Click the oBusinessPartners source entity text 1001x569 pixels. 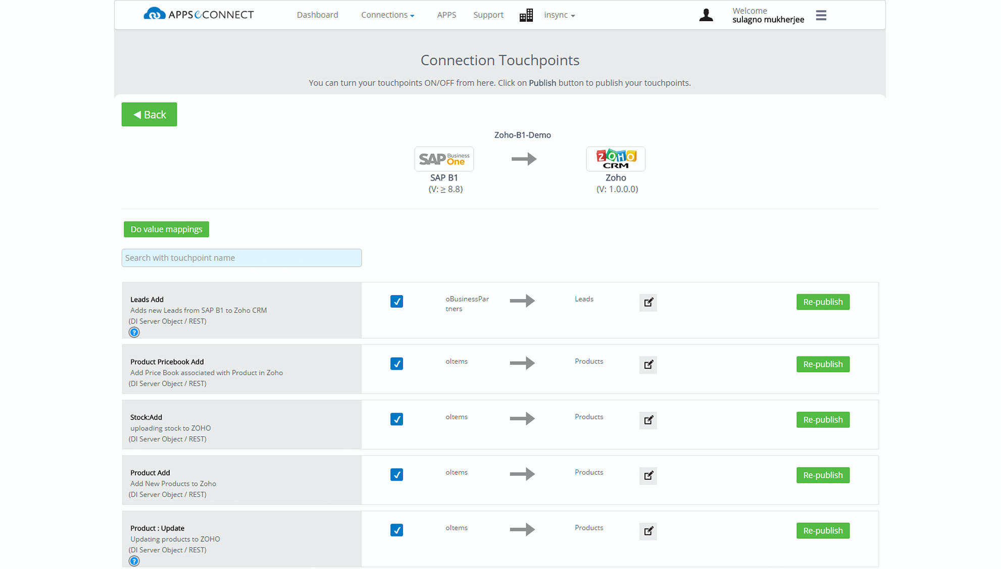(467, 304)
